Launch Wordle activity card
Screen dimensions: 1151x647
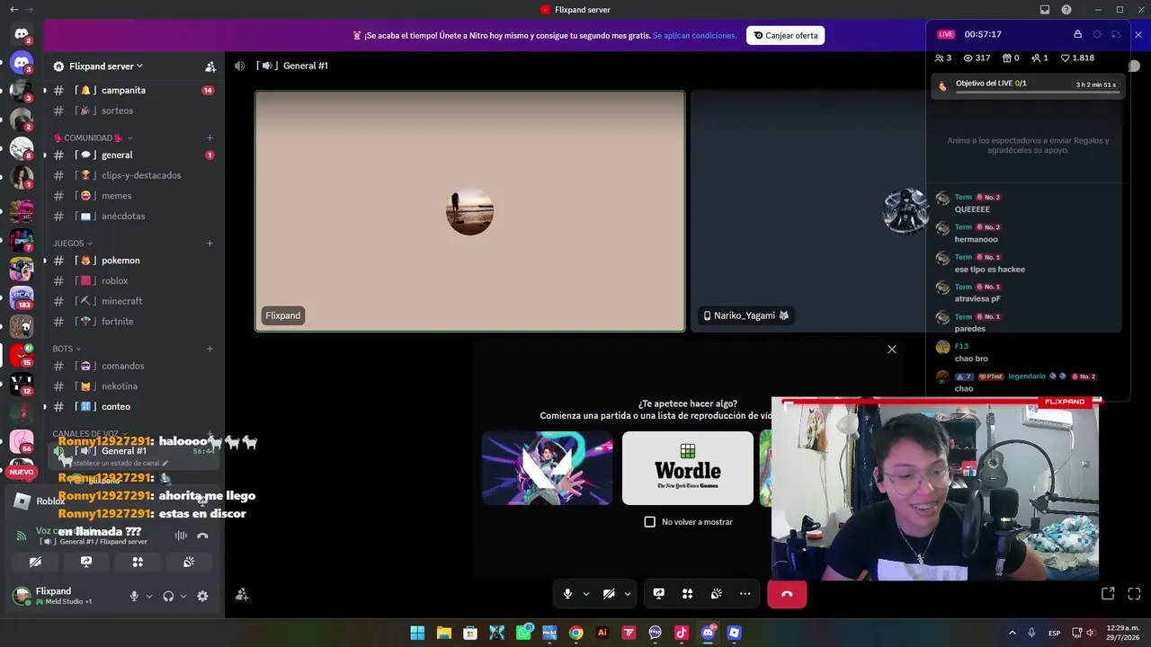coord(688,468)
